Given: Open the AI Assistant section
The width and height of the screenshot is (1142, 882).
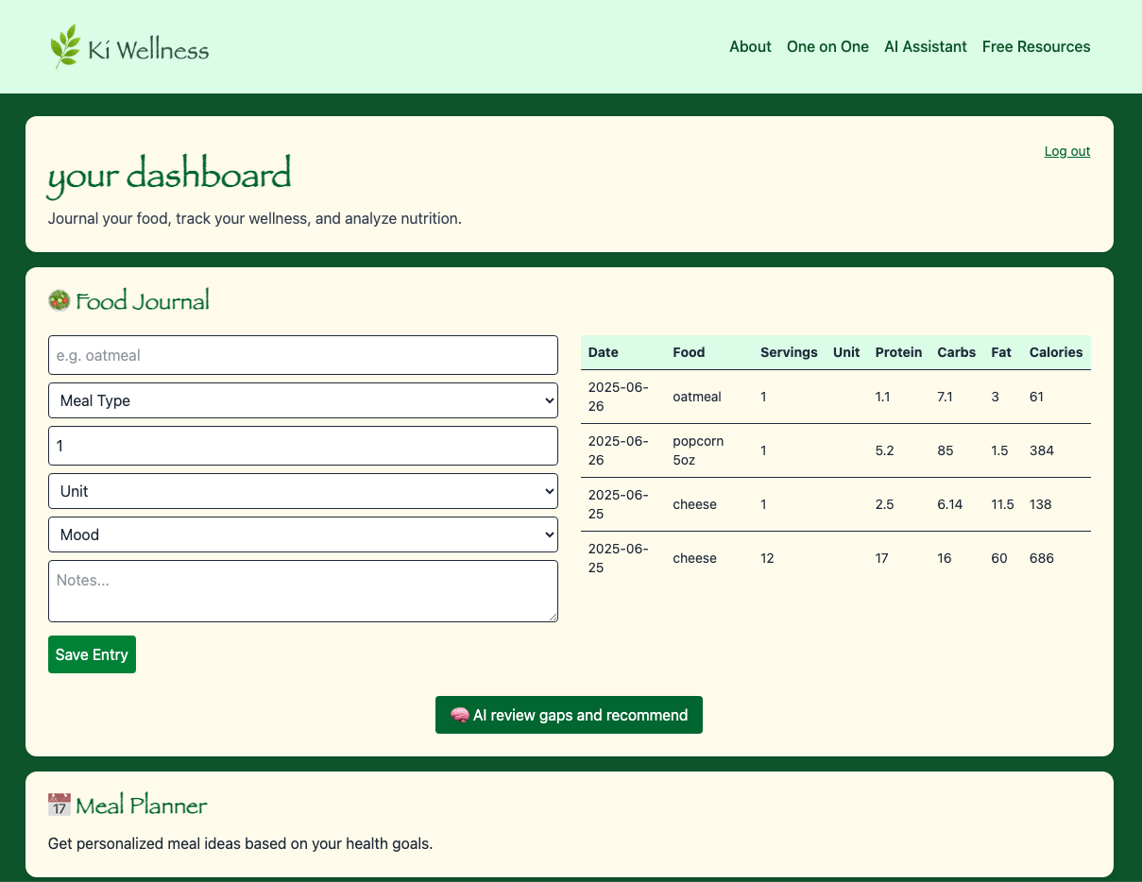Looking at the screenshot, I should pos(925,46).
